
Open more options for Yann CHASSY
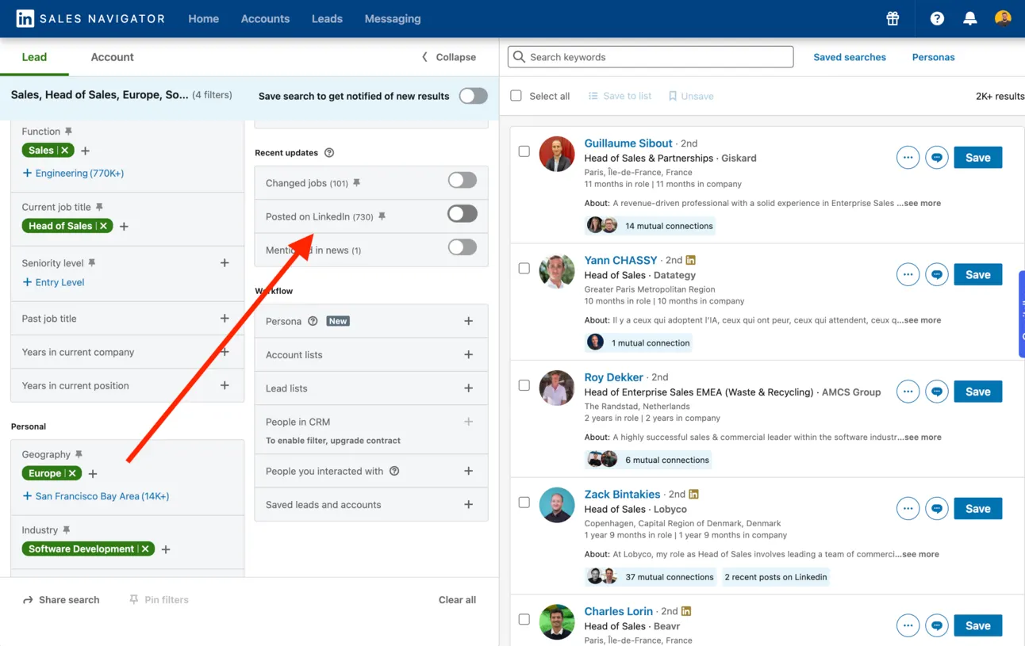tap(908, 274)
